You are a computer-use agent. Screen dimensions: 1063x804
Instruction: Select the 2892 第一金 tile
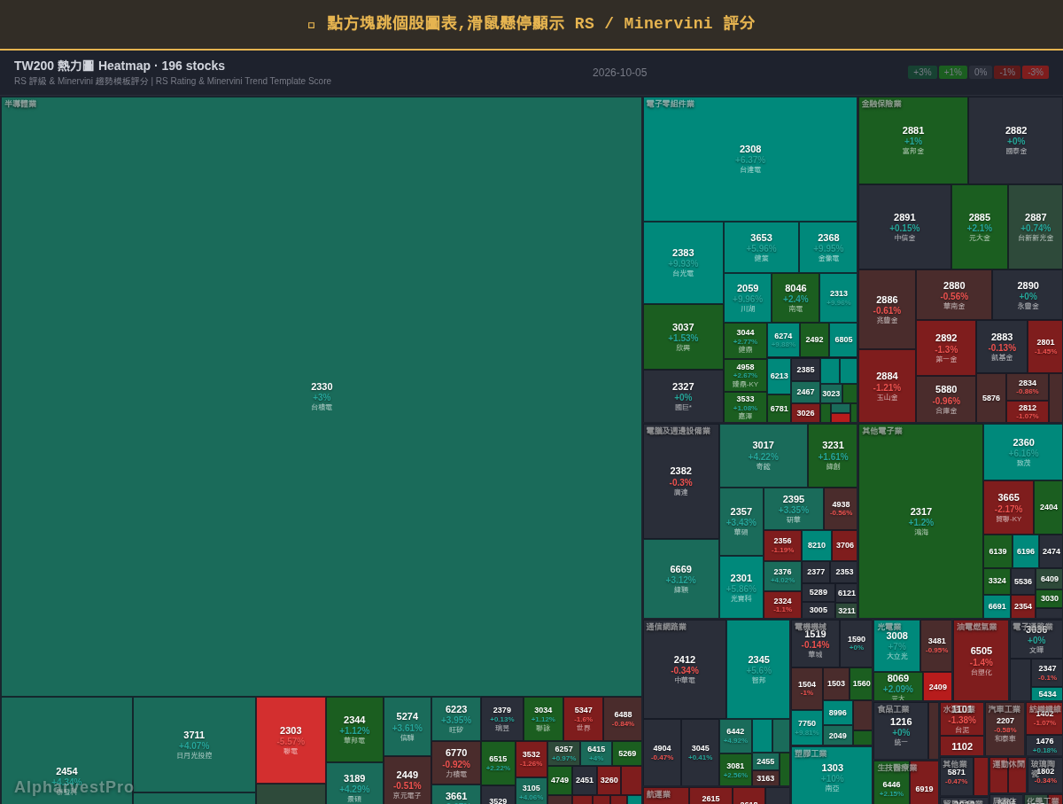click(x=946, y=347)
